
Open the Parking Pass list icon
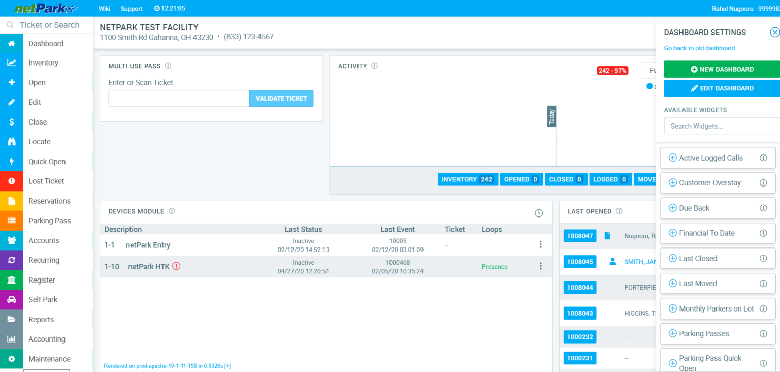coord(11,221)
